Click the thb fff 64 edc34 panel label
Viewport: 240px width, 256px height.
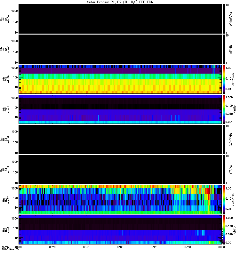(5, 19)
